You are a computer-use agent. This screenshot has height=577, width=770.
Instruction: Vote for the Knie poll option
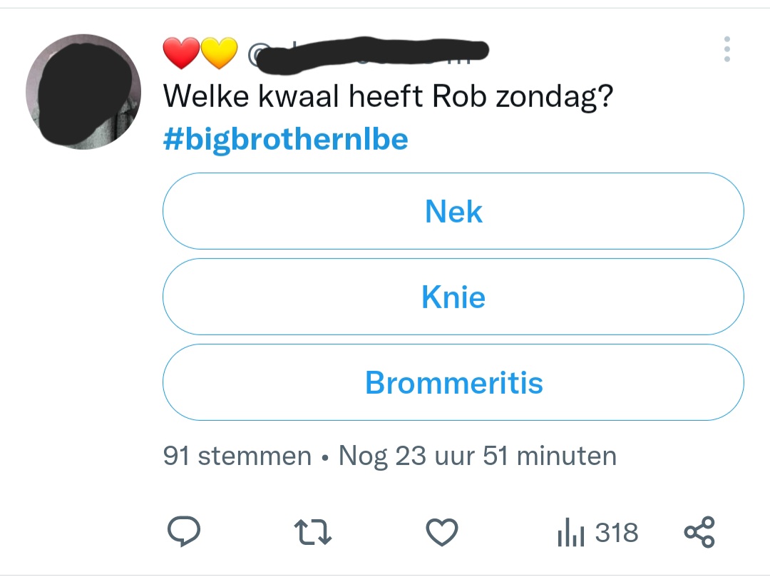453,297
